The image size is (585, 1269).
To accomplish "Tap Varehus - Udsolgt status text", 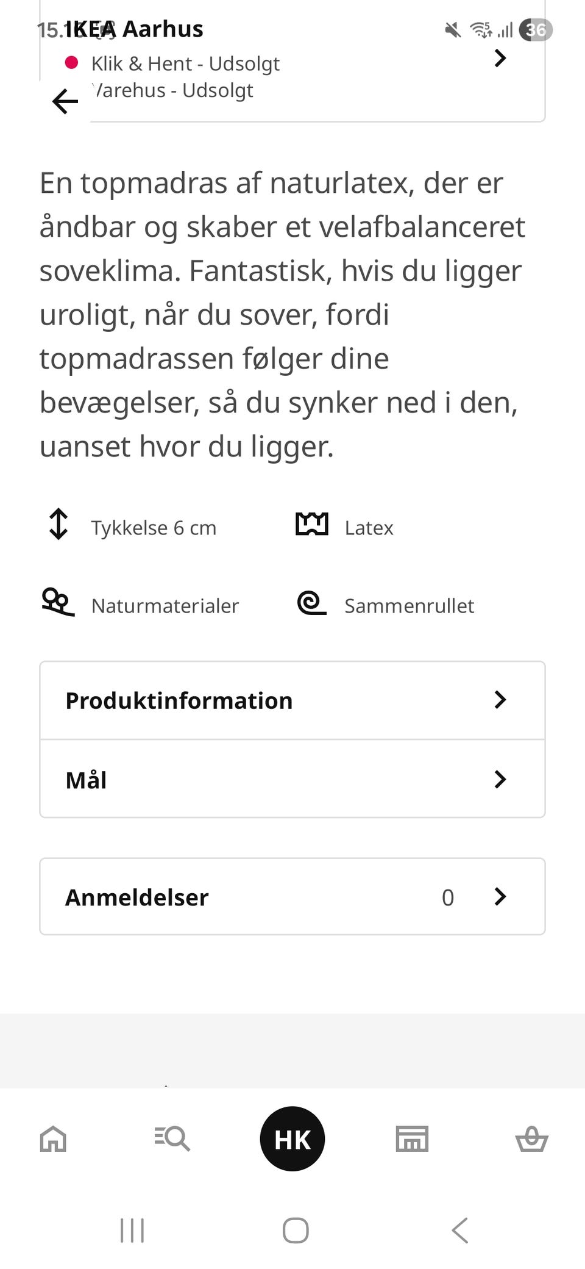I will (x=174, y=90).
